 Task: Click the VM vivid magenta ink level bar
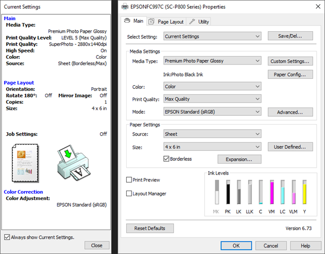[272, 192]
